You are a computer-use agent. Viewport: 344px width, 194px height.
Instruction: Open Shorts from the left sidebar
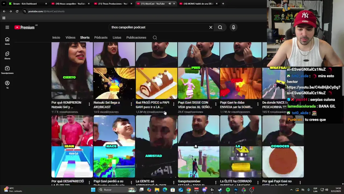point(7,56)
